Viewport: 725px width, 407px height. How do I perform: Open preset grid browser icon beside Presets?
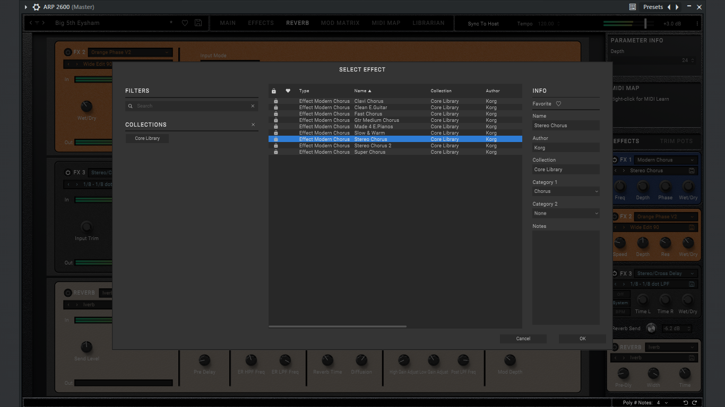(x=633, y=7)
